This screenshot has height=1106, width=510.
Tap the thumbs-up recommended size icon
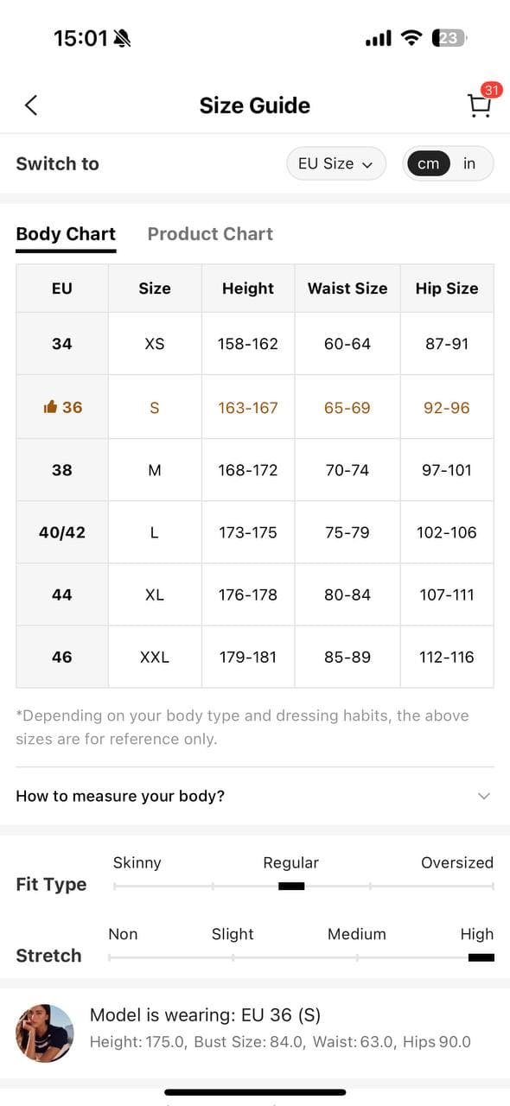[50, 407]
